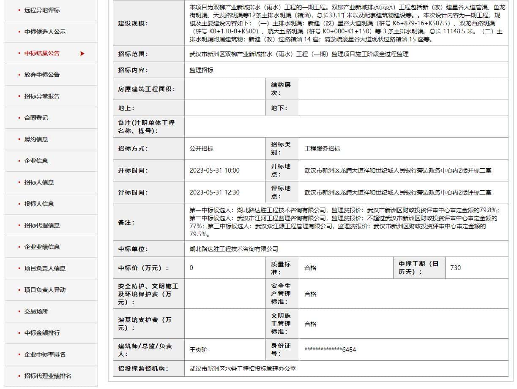The width and height of the screenshot is (517, 389).
Task: Open 招标人信息 from sidebar
Action: coord(39,182)
